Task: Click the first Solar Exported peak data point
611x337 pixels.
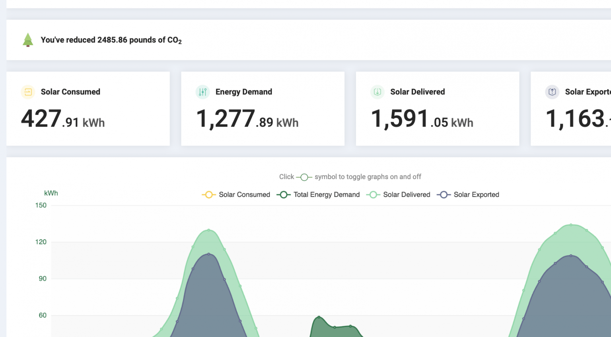Action: click(209, 254)
